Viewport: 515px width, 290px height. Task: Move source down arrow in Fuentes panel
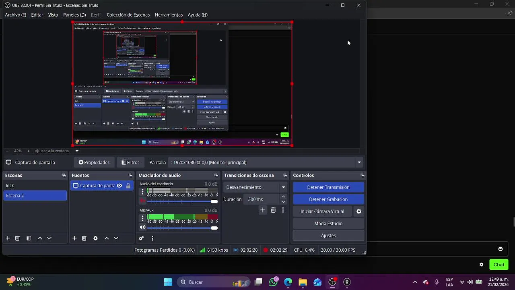coord(116,238)
